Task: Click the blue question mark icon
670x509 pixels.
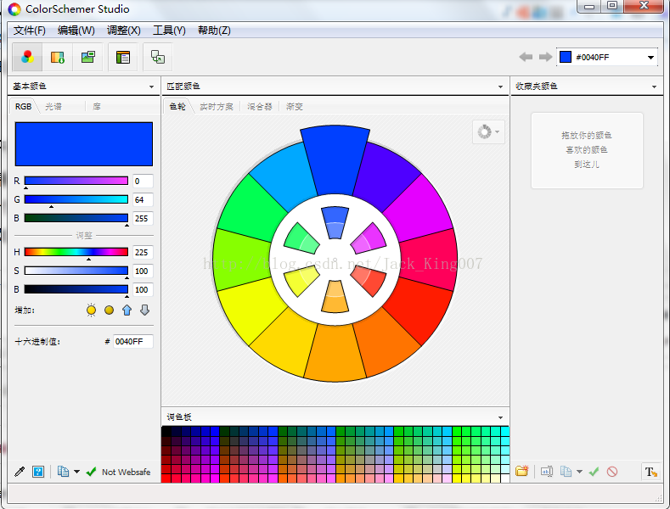Action: coord(38,472)
